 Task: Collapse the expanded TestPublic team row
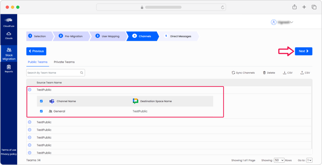(x=30, y=90)
